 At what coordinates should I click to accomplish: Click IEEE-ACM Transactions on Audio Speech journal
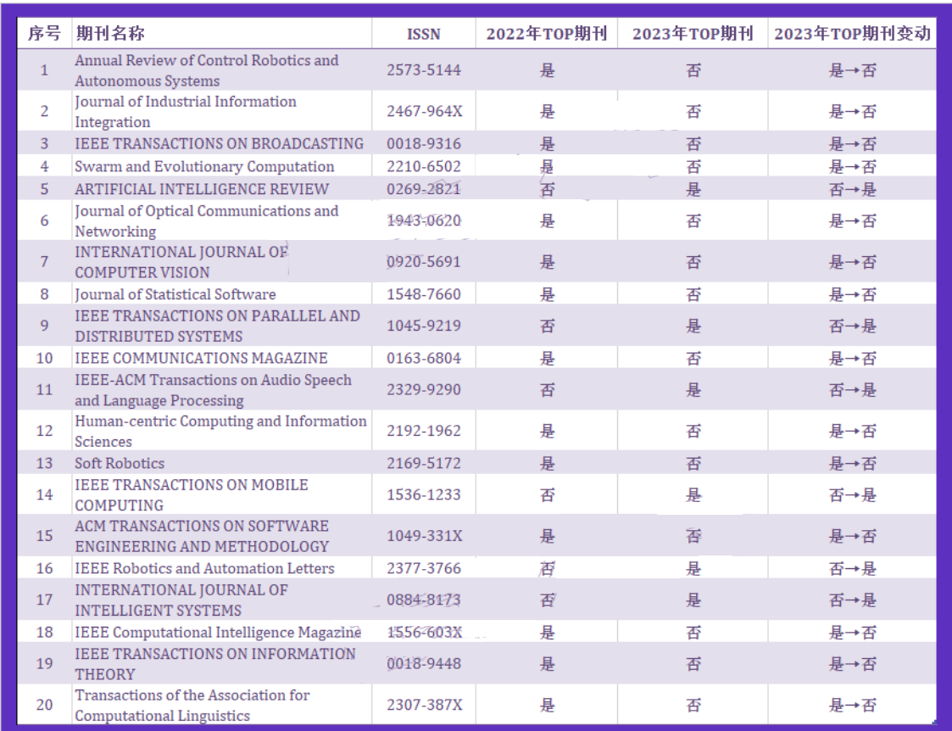coord(213,390)
